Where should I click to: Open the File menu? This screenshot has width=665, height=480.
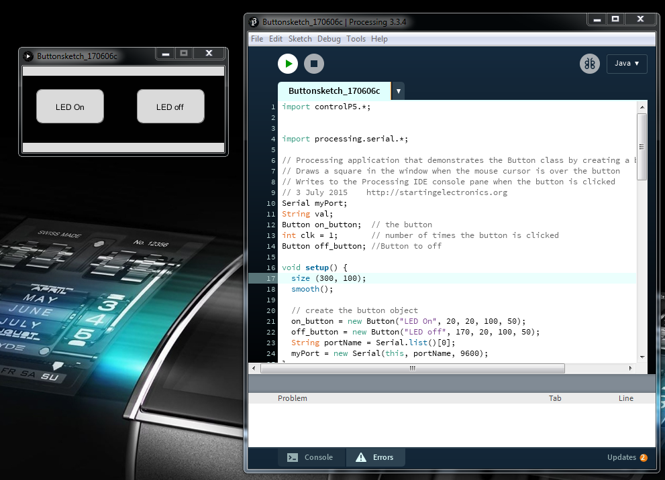click(257, 39)
